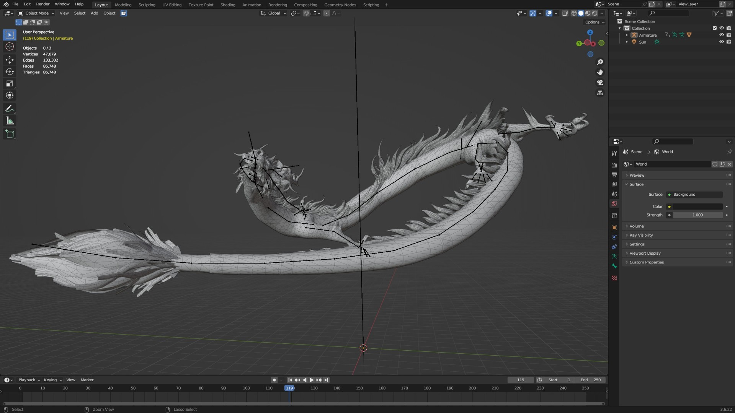Viewport: 735px width, 413px height.
Task: Switch to material preview shading
Action: click(588, 13)
